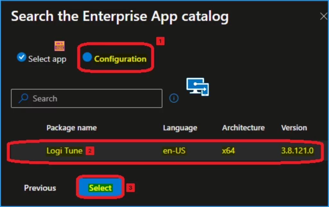Click the blue circle beside Configuration
The height and width of the screenshot is (207, 329).
(87, 57)
